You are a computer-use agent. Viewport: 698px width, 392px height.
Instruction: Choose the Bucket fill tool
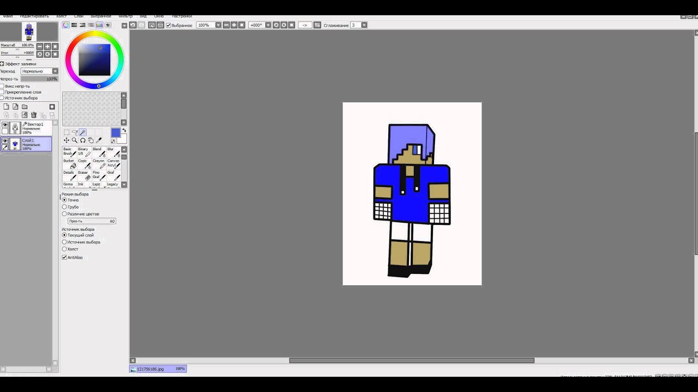click(69, 164)
